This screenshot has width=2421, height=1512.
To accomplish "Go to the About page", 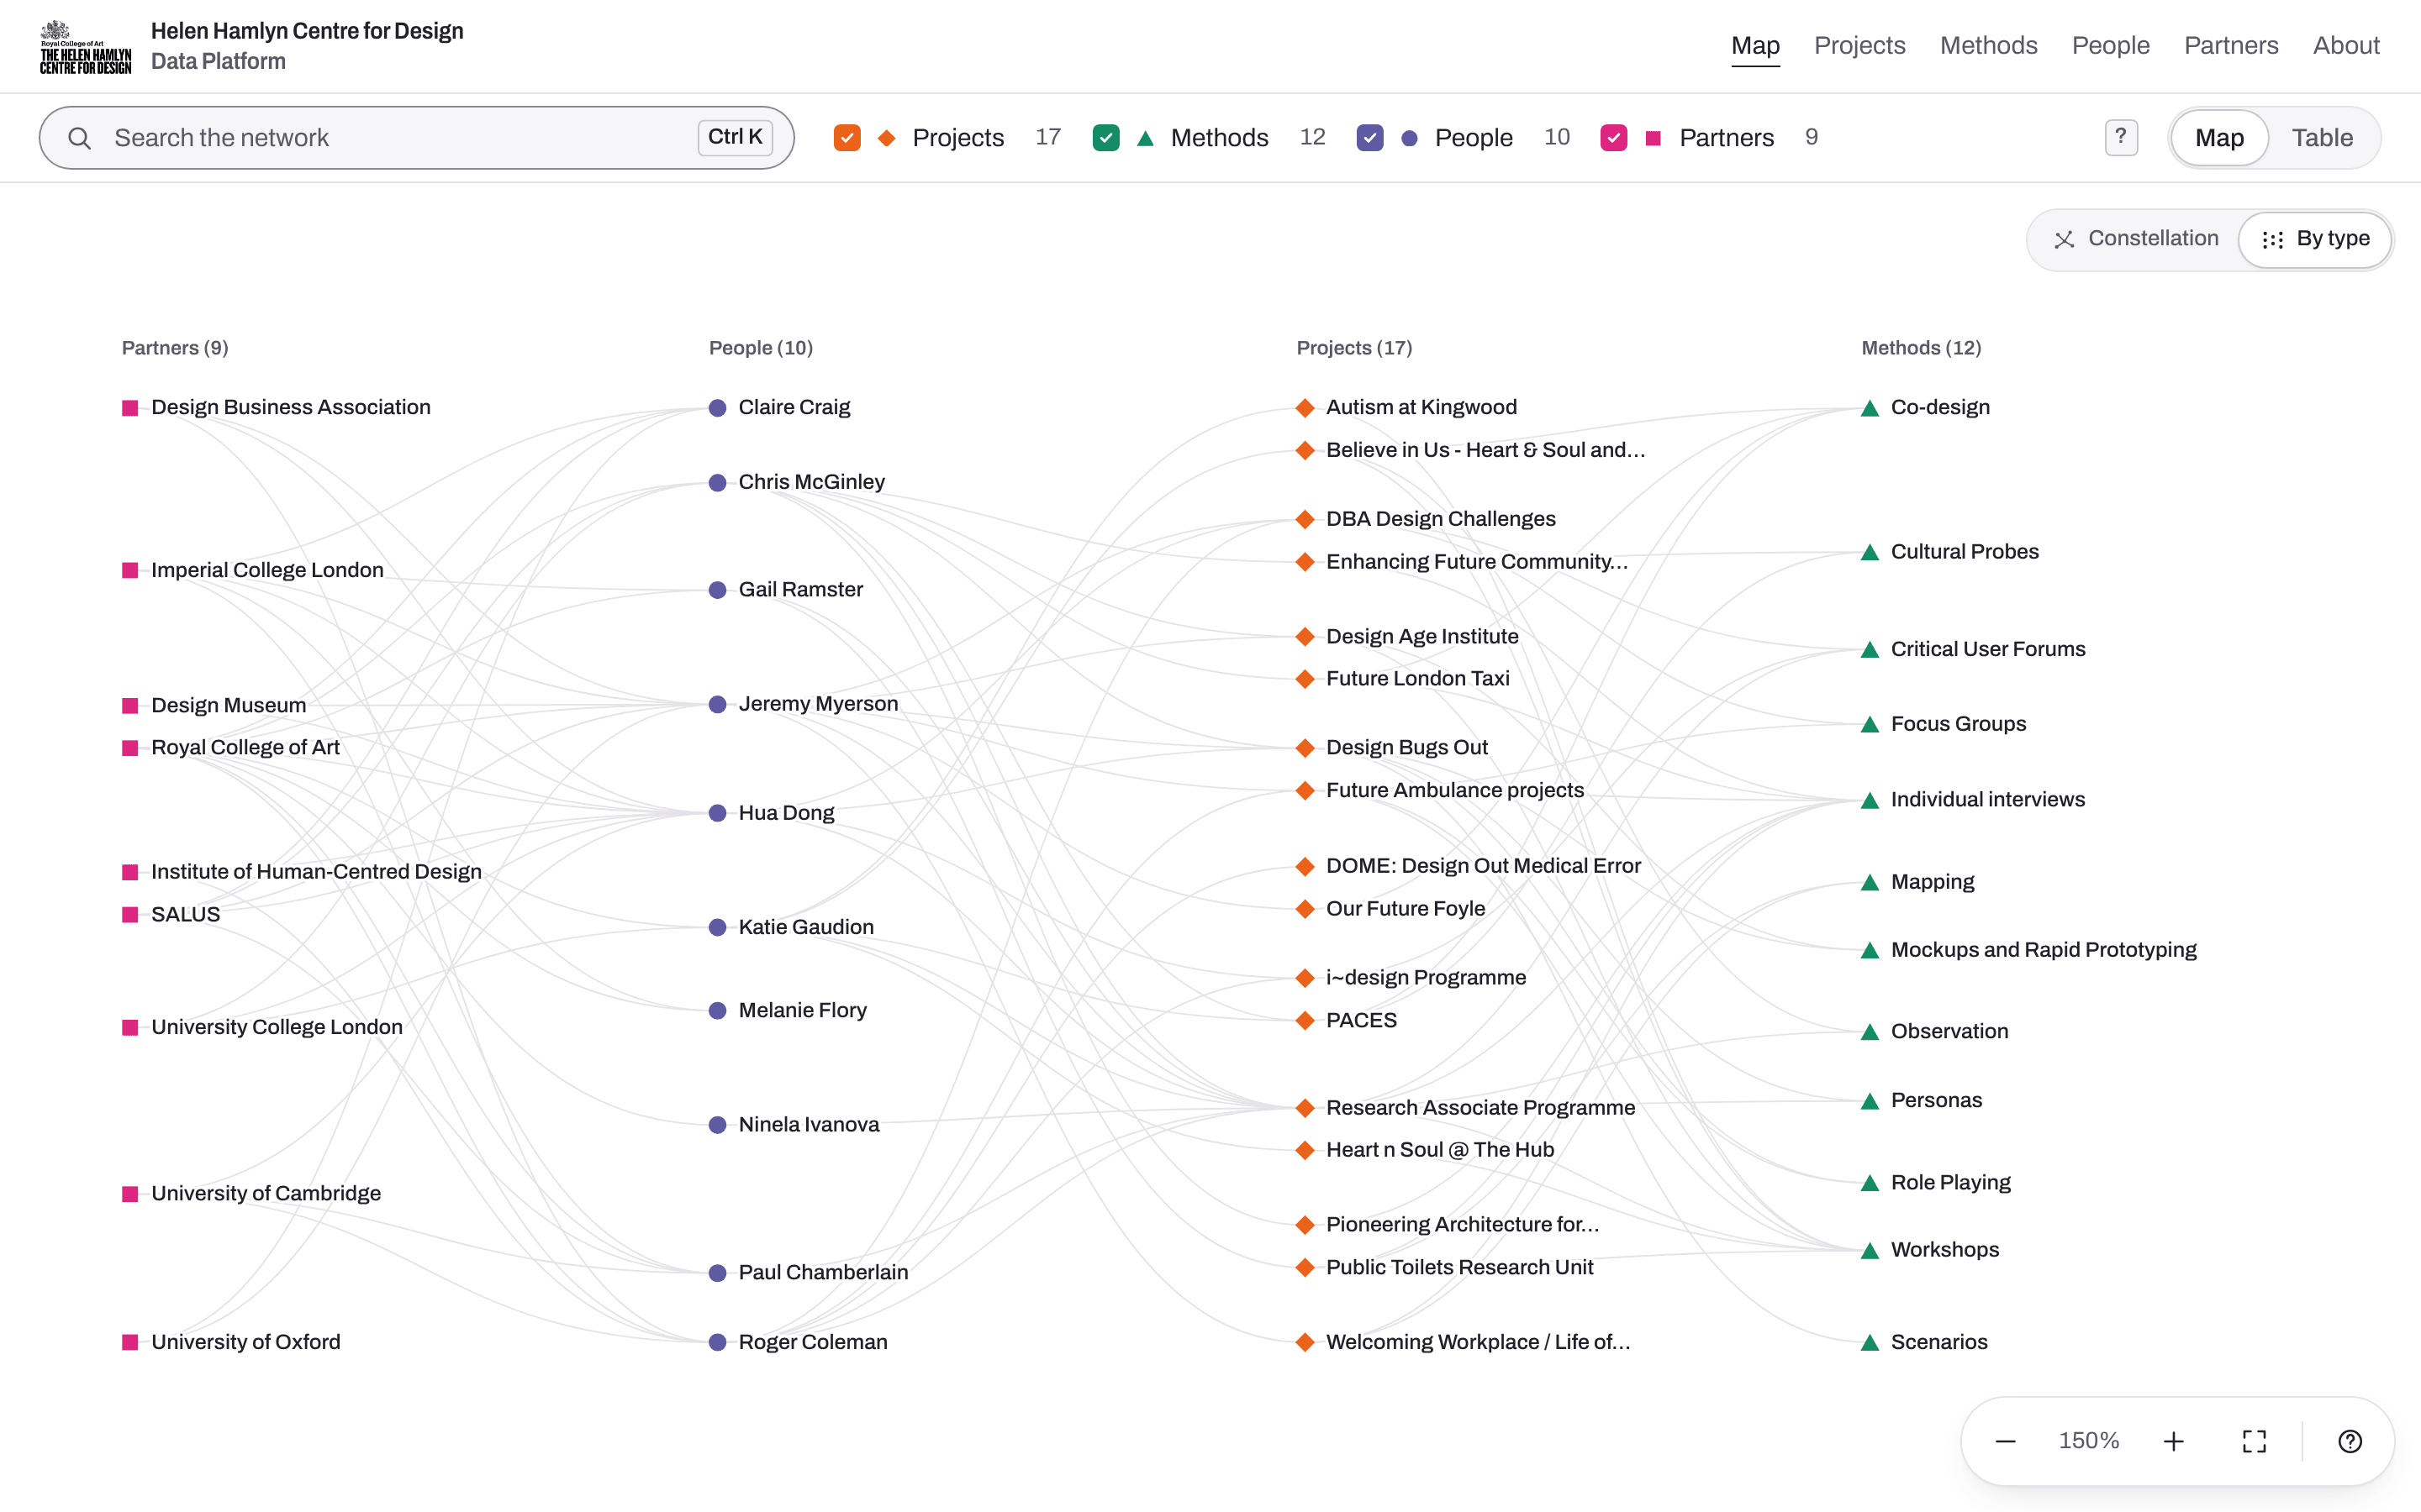I will point(2345,45).
